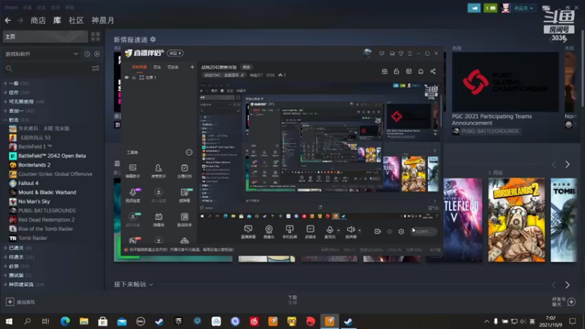This screenshot has height=329, width=585.
Task: Open the 弹幕秀 tool icon
Action: tap(159, 219)
